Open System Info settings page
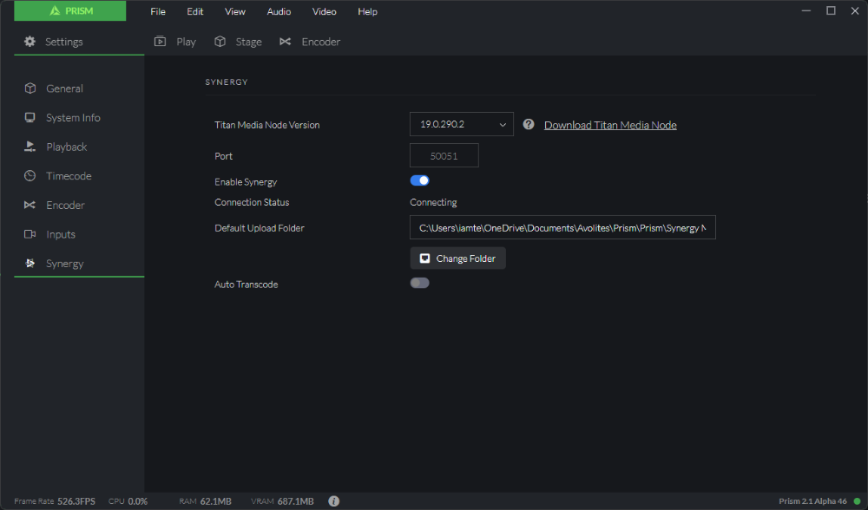 point(79,117)
